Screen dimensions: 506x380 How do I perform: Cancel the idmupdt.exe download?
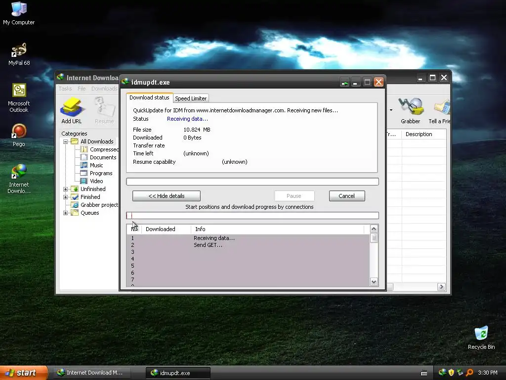pyautogui.click(x=347, y=196)
